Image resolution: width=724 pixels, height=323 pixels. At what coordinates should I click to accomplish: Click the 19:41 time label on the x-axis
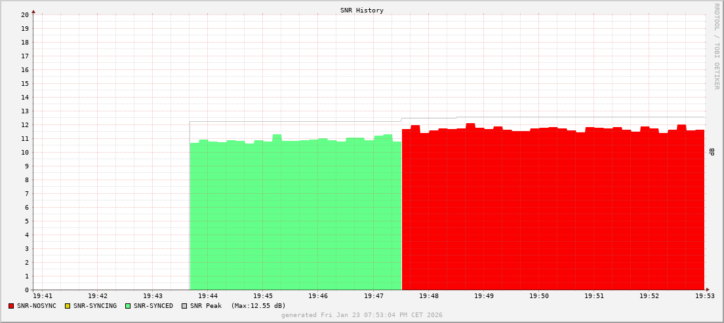coord(42,297)
